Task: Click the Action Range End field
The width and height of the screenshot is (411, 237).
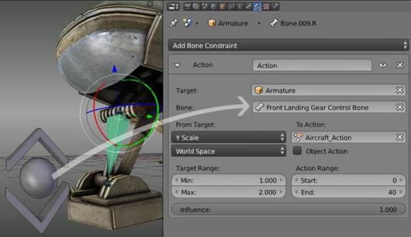Action: pyautogui.click(x=348, y=192)
